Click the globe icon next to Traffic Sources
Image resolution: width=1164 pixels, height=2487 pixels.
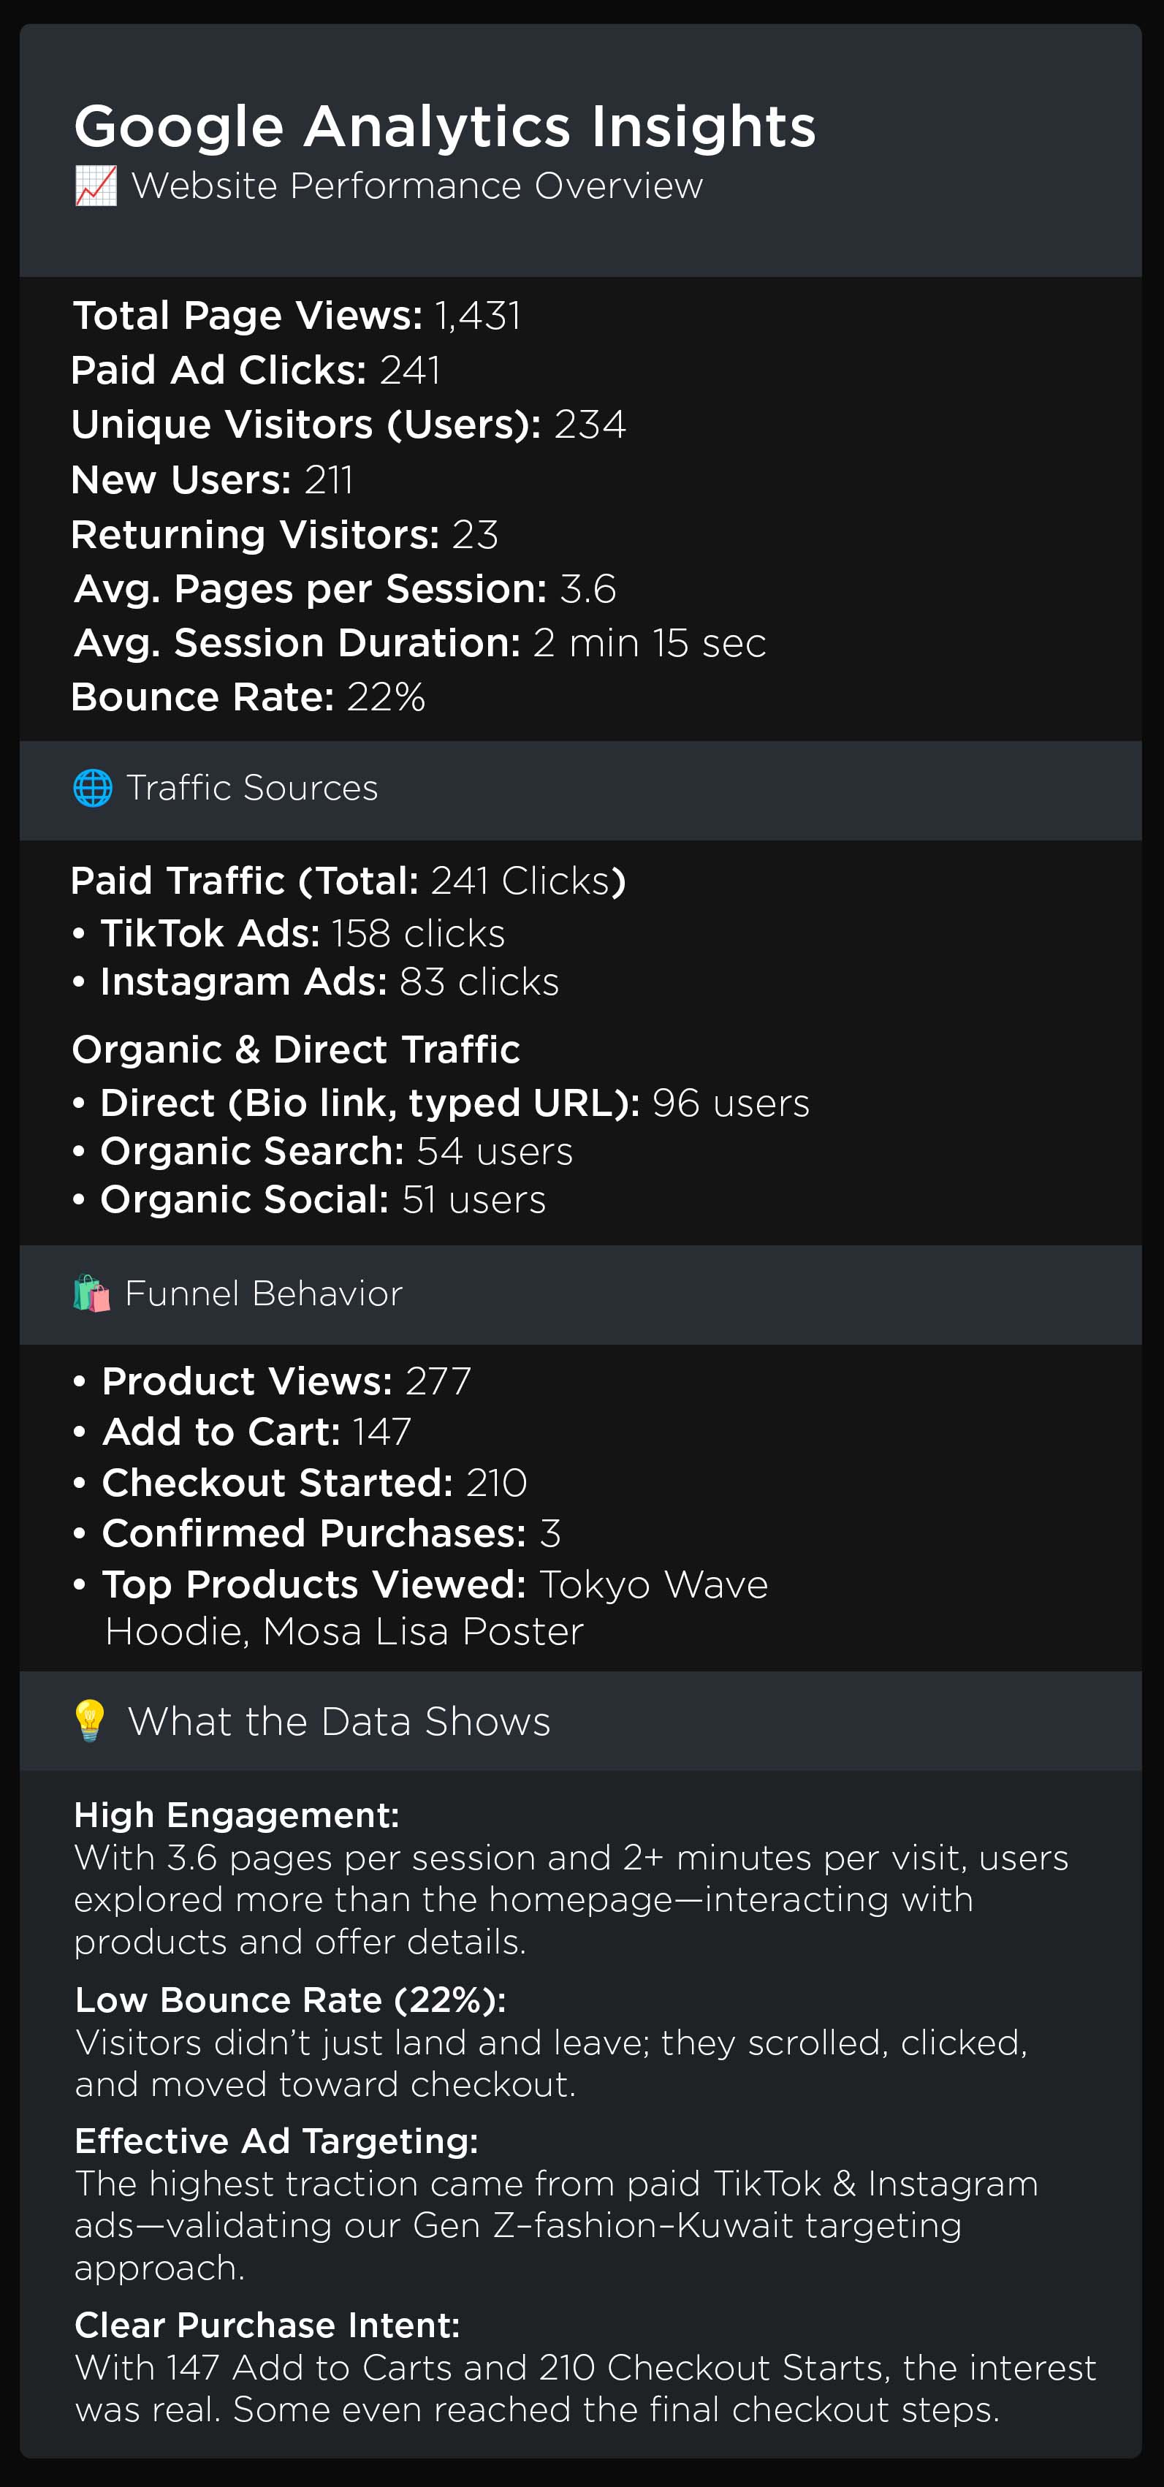(x=93, y=788)
